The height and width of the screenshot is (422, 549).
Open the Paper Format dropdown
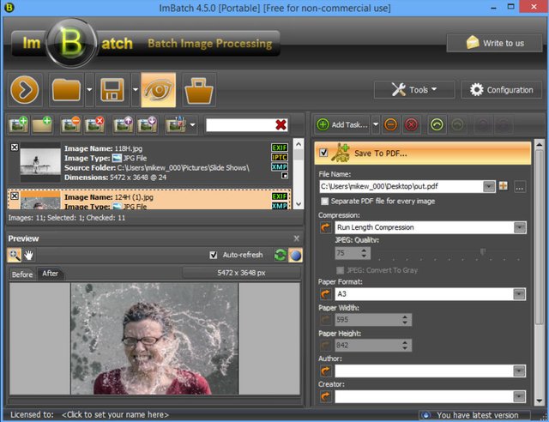[x=519, y=294]
